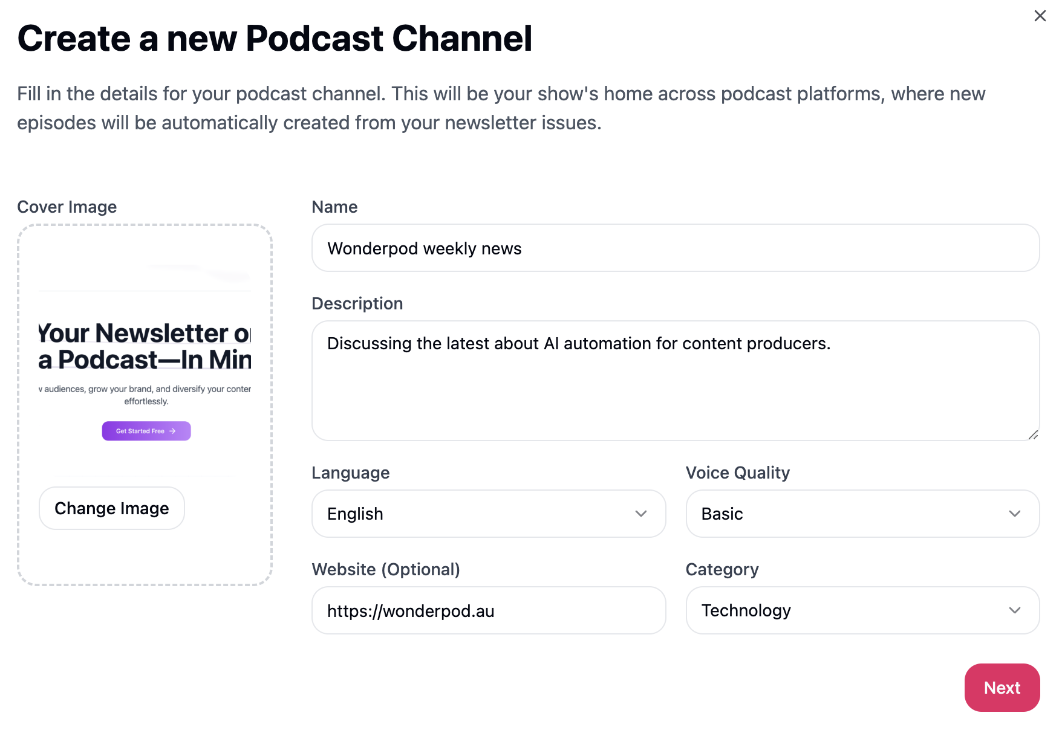Screen dimensions: 1062x736
Task: Open the Language dropdown showing English
Action: click(x=489, y=514)
